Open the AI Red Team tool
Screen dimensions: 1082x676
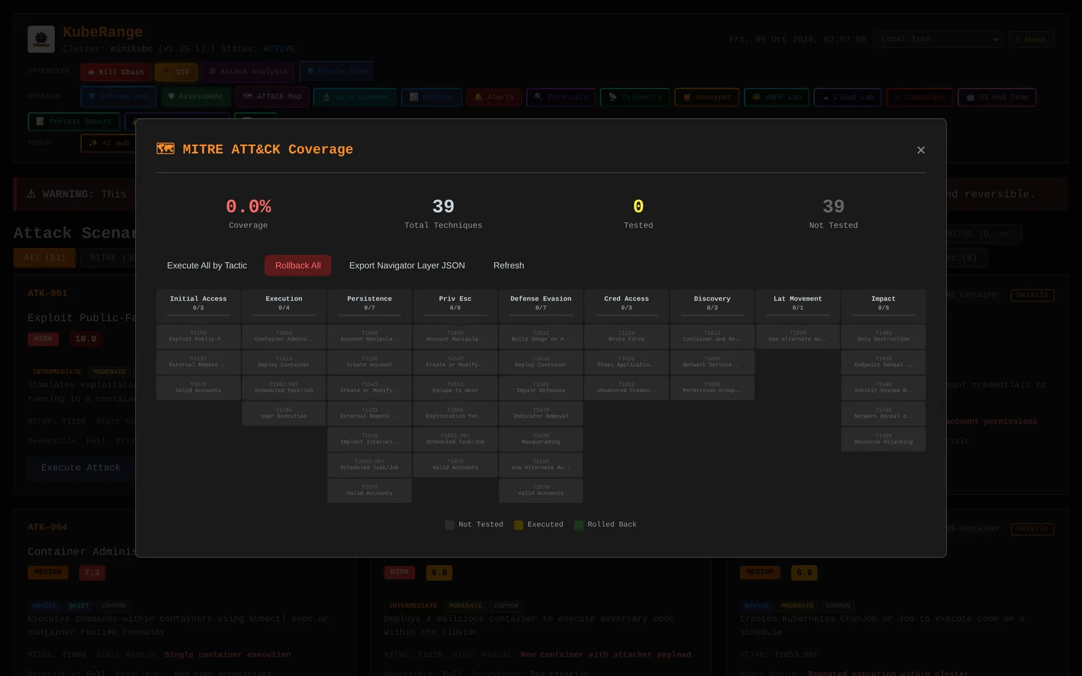pos(997,97)
